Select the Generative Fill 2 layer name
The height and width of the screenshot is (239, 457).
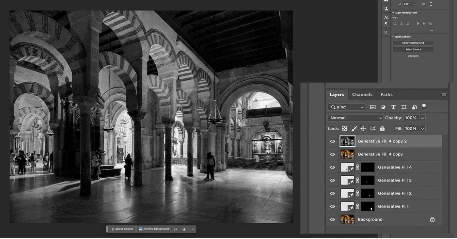[395, 193]
